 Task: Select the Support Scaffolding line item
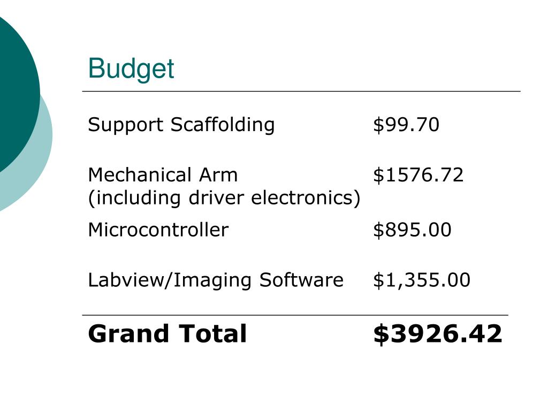(x=181, y=125)
